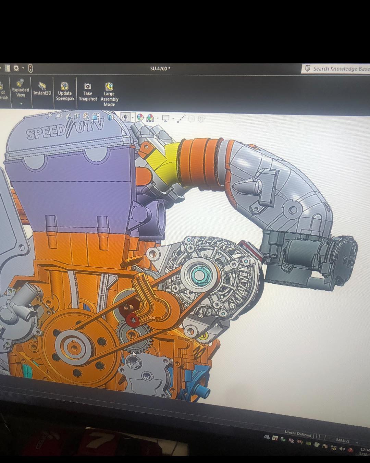Viewport: 370px width, 463px height.
Task: Click the Edit Appearance color ball icon
Action: click(140, 117)
